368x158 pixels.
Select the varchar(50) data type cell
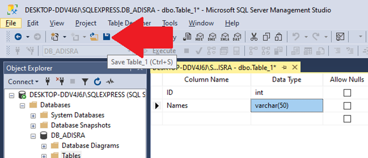pos(287,106)
